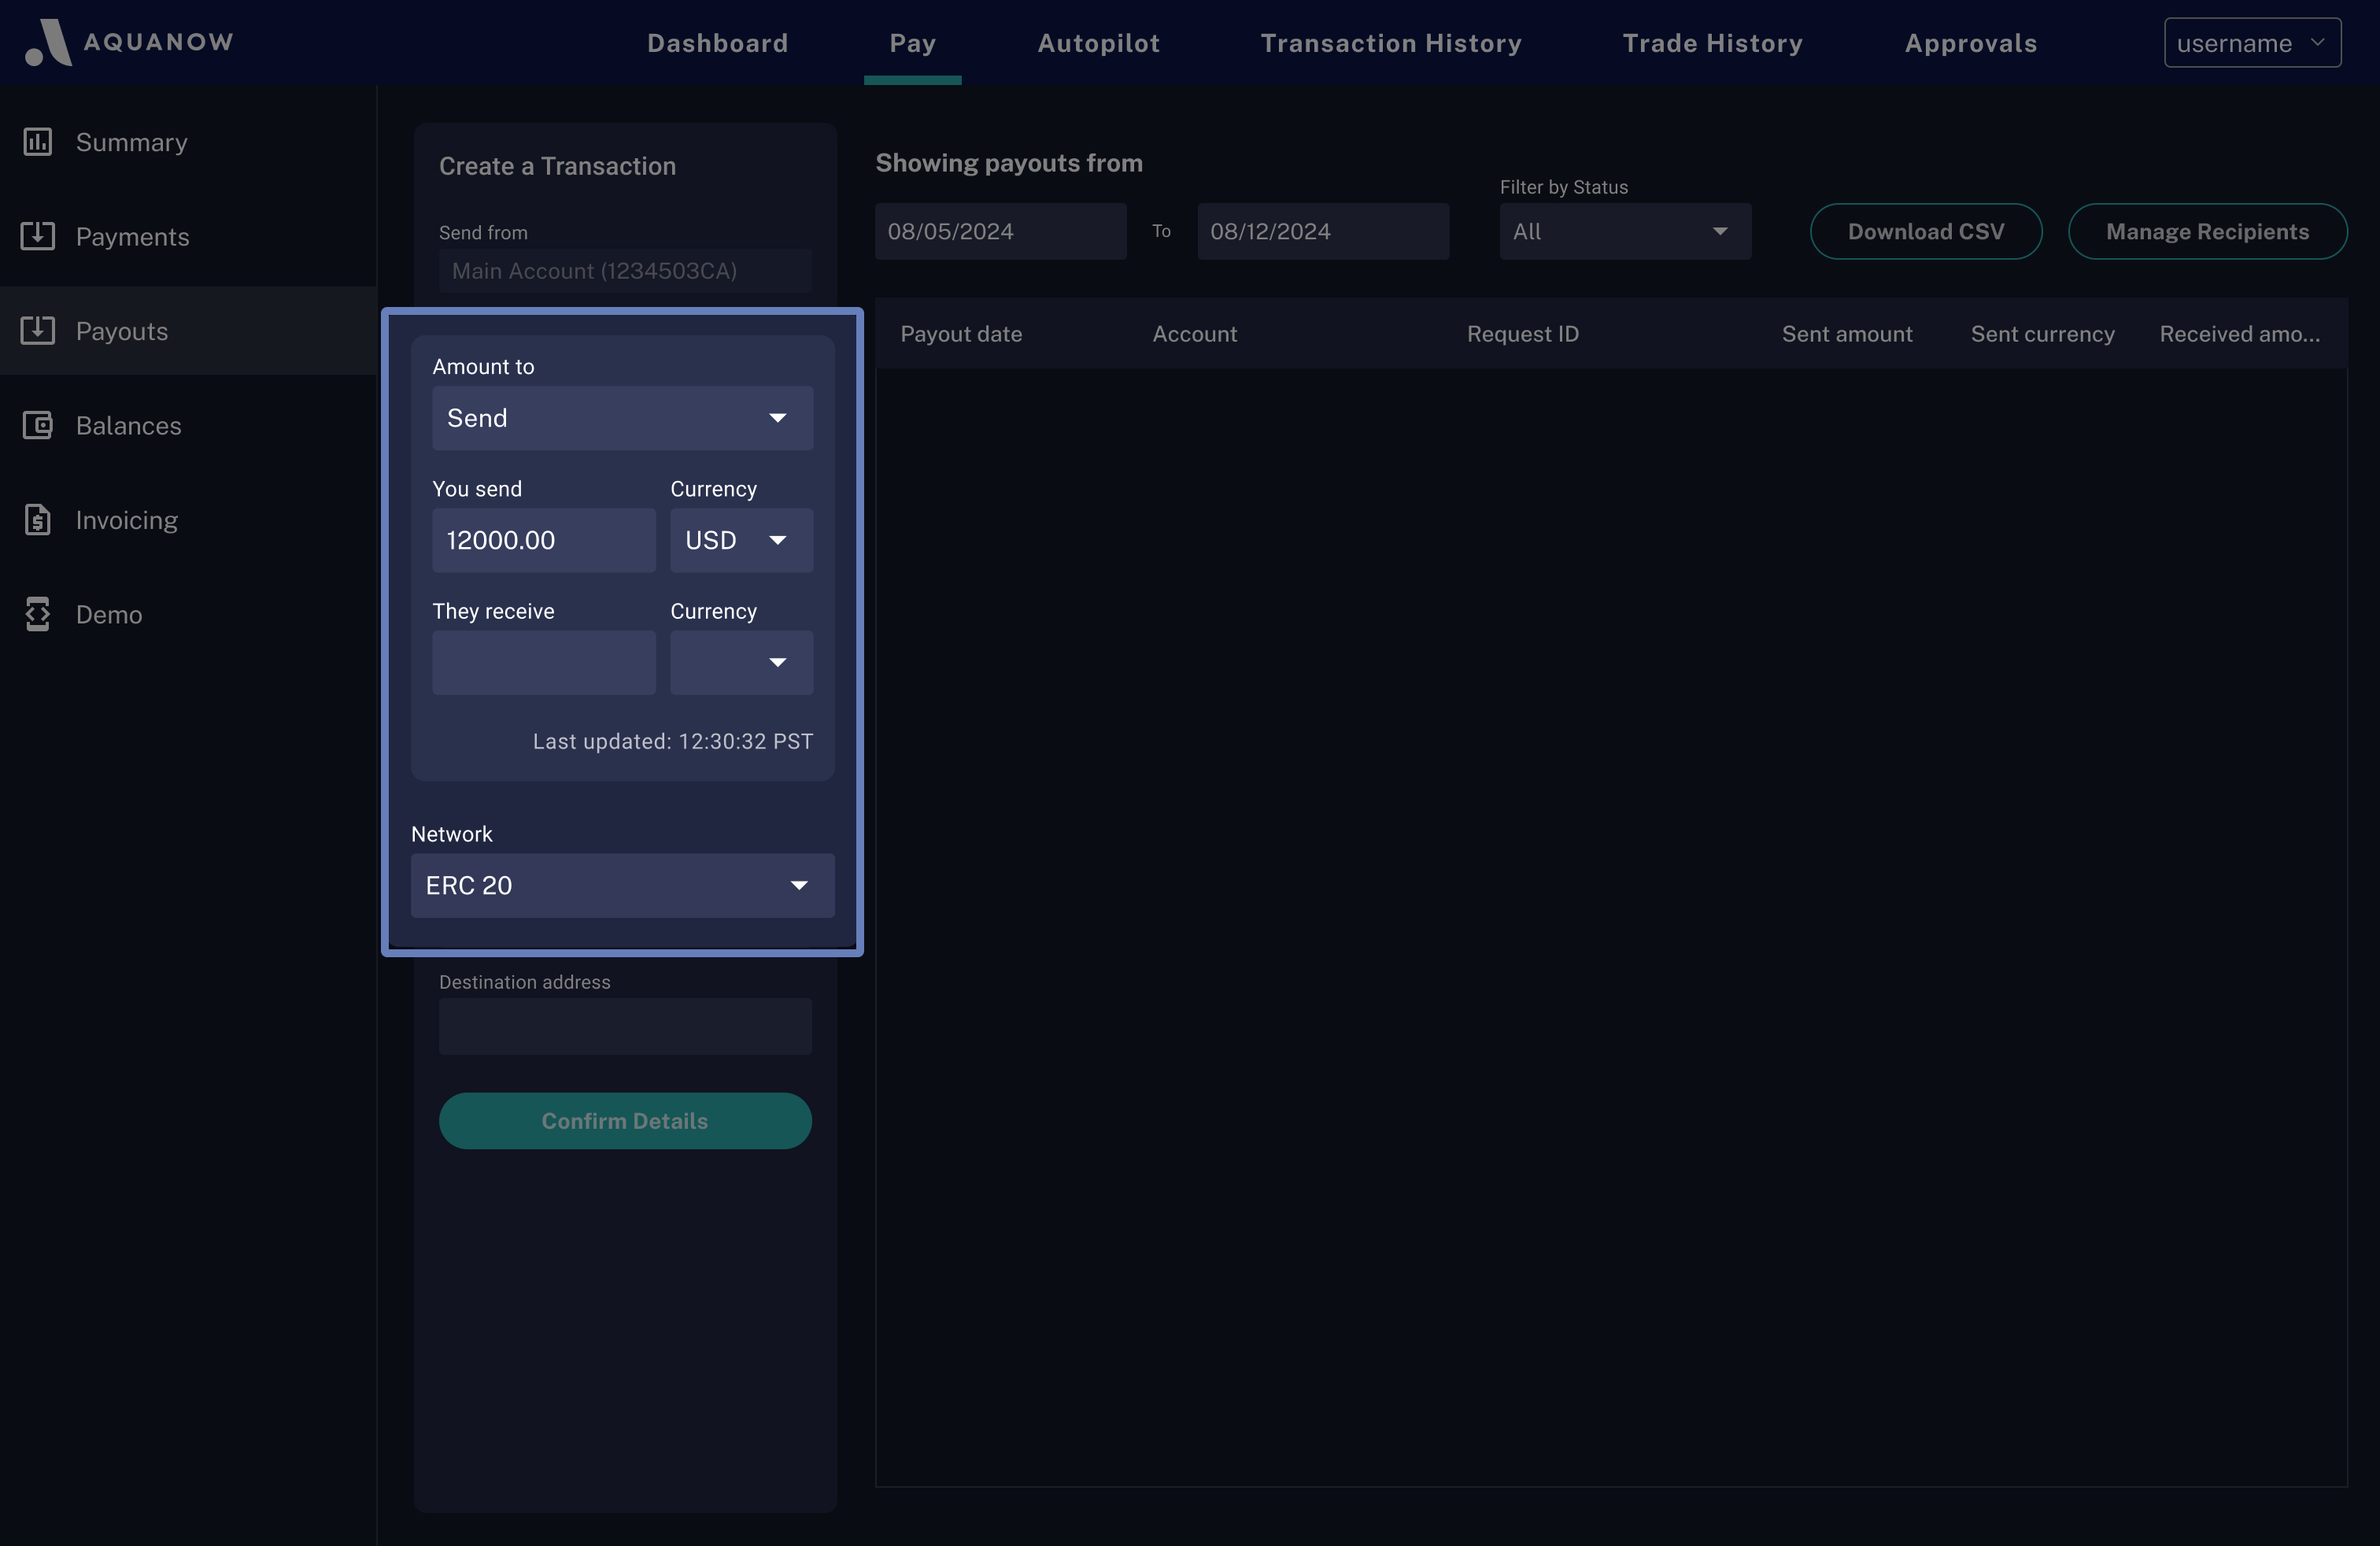Open the Transaction History tab
Screen dimensions: 2380x1546
point(1390,43)
